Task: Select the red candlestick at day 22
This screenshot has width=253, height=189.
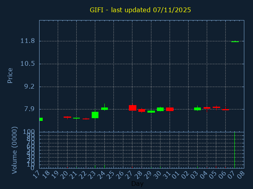Action: tap(86, 119)
